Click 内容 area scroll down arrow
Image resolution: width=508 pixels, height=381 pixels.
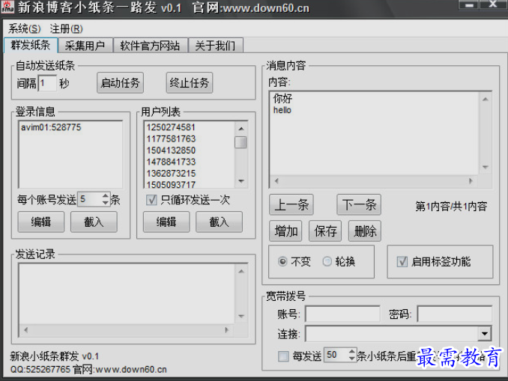486,167
